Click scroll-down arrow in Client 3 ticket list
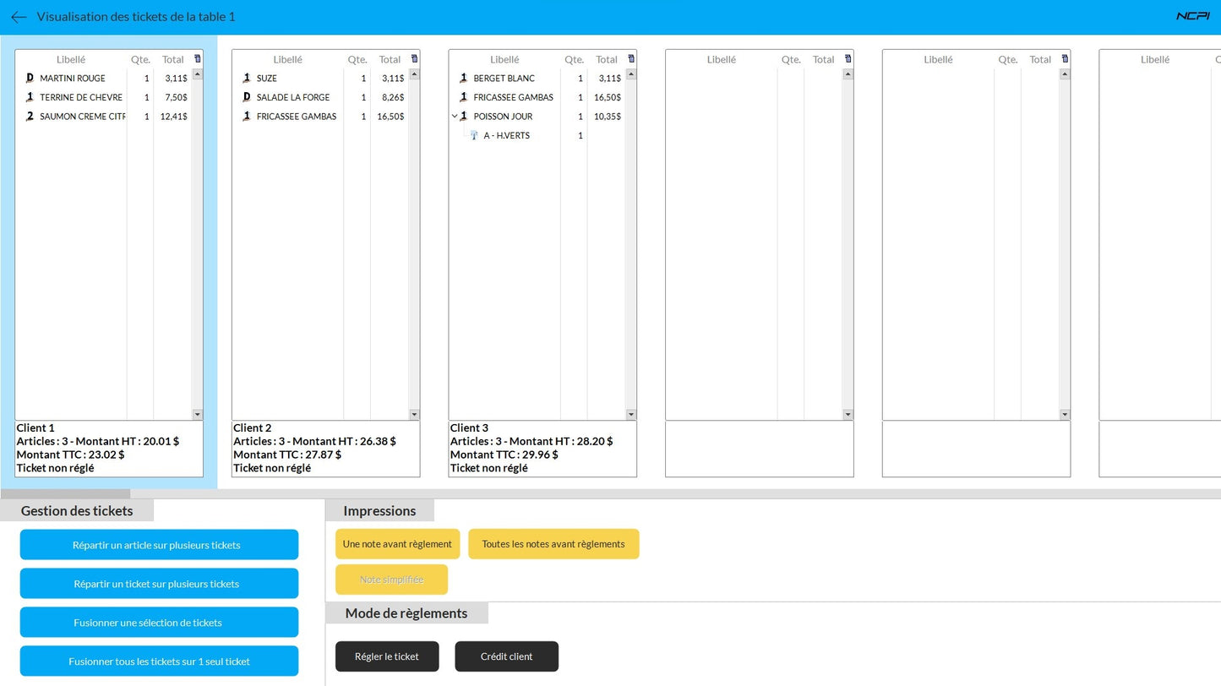 point(631,415)
